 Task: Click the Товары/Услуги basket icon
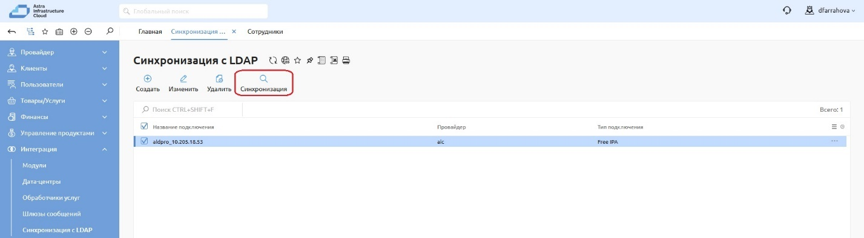12,101
